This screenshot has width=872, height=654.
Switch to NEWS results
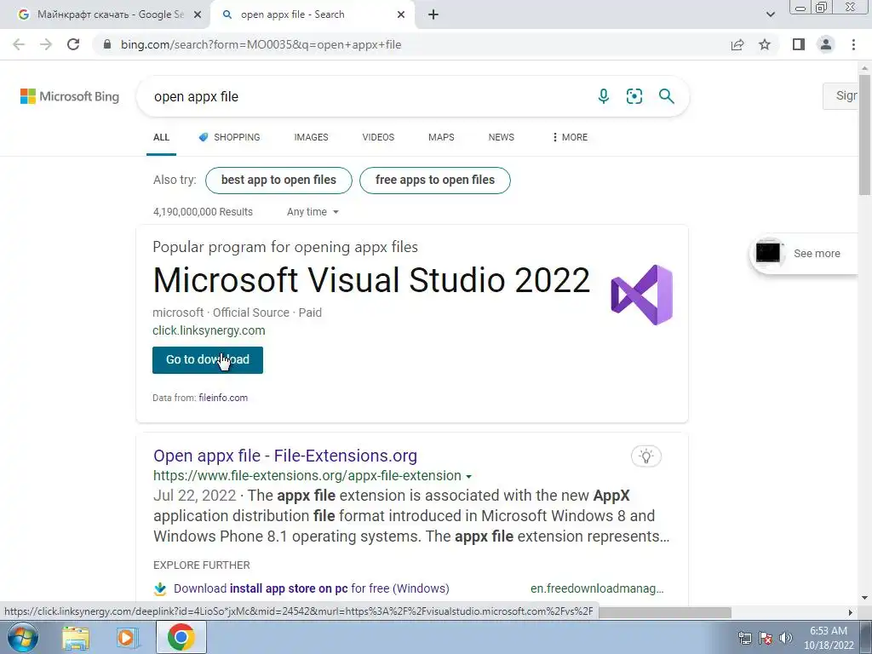pos(501,137)
